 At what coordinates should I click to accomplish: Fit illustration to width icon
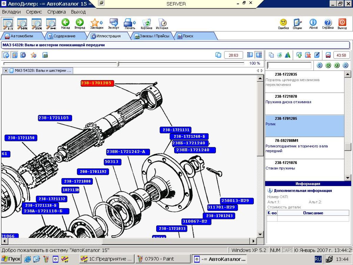[x=51, y=24]
